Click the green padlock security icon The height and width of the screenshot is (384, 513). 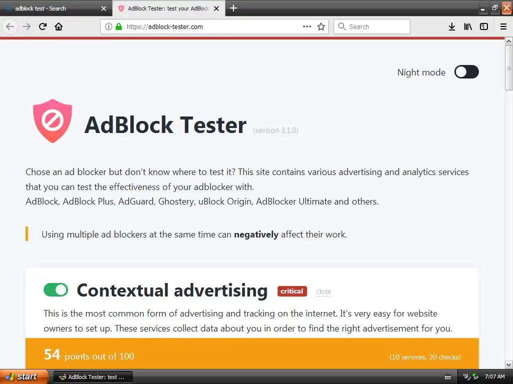click(x=119, y=26)
